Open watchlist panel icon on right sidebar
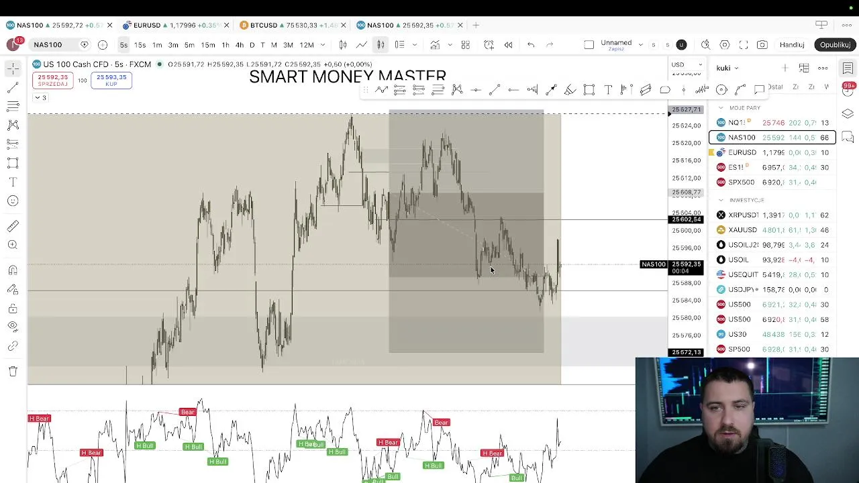The width and height of the screenshot is (859, 483). coord(848,68)
